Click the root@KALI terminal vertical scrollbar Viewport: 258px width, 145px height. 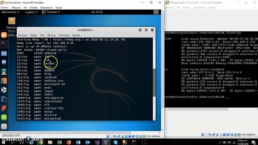[x=154, y=82]
